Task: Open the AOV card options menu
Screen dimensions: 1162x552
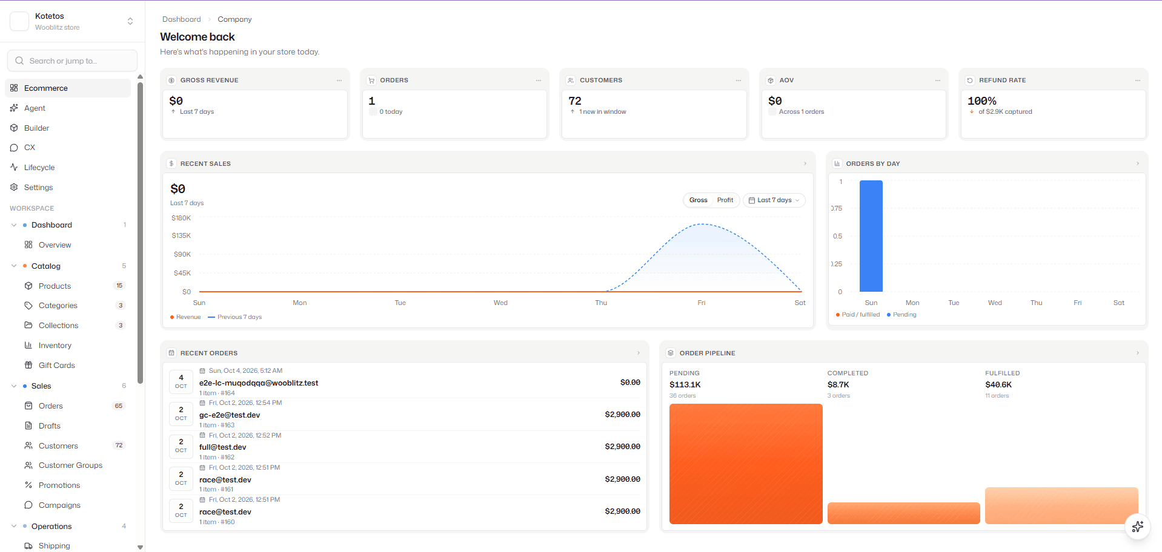Action: click(938, 80)
